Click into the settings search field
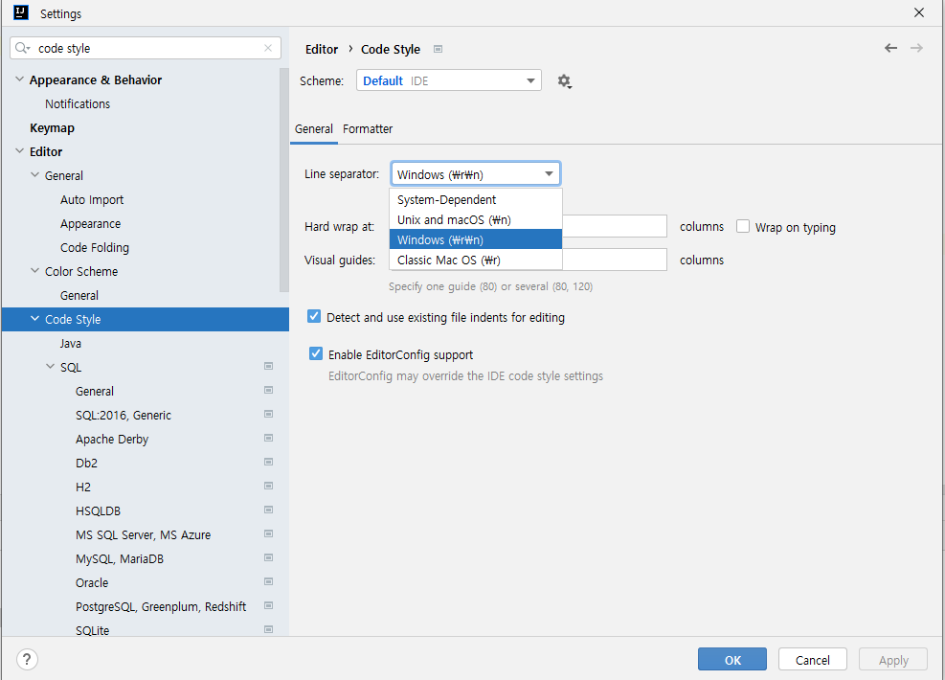Screen dimensions: 945x680 click(145, 48)
